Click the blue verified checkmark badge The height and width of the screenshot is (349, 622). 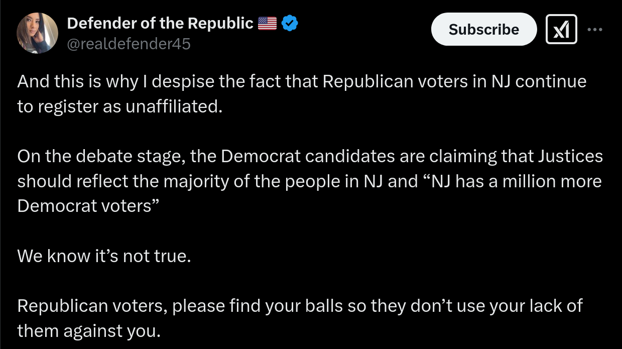coord(290,23)
